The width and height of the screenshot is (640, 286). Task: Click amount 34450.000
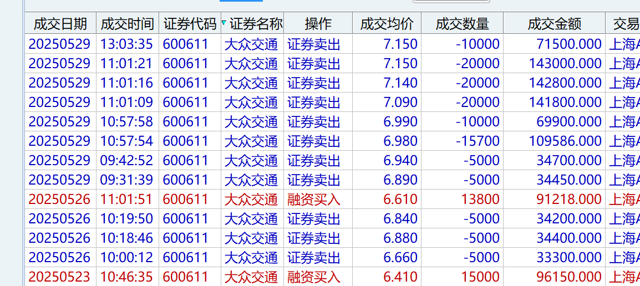(569, 180)
